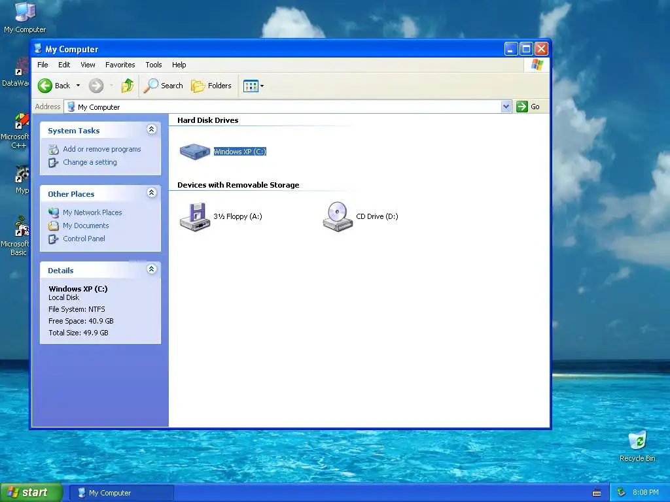Image resolution: width=670 pixels, height=502 pixels.
Task: Click the Hard Disk Drives group header
Action: (207, 120)
